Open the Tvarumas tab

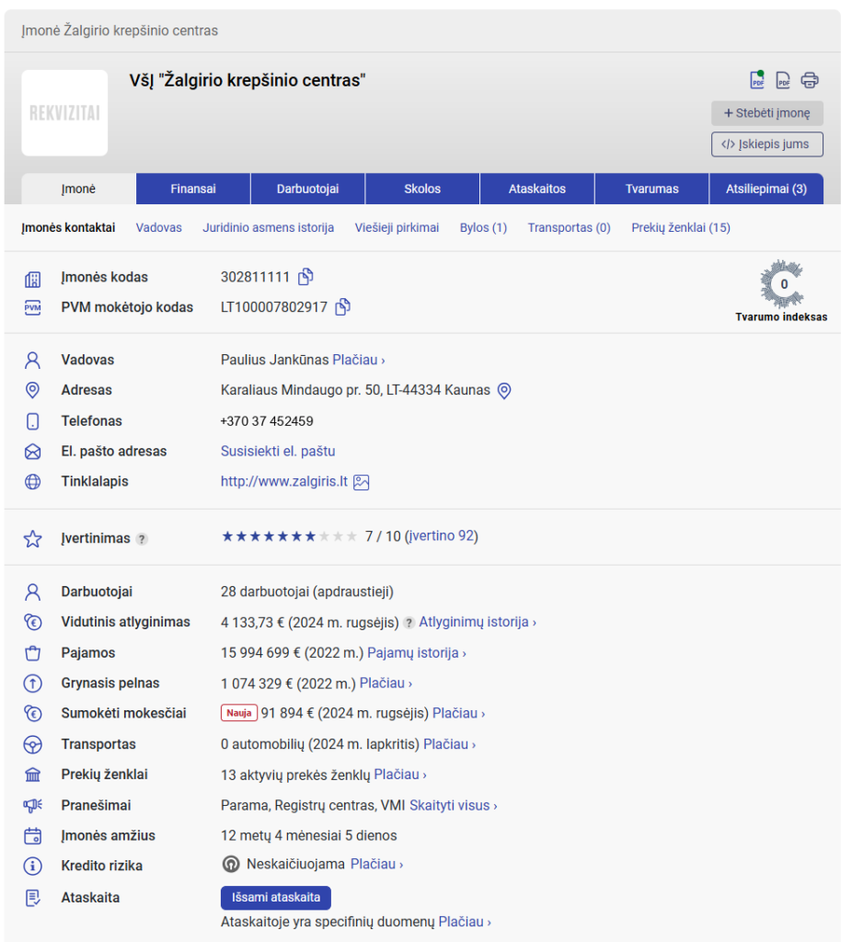point(652,189)
